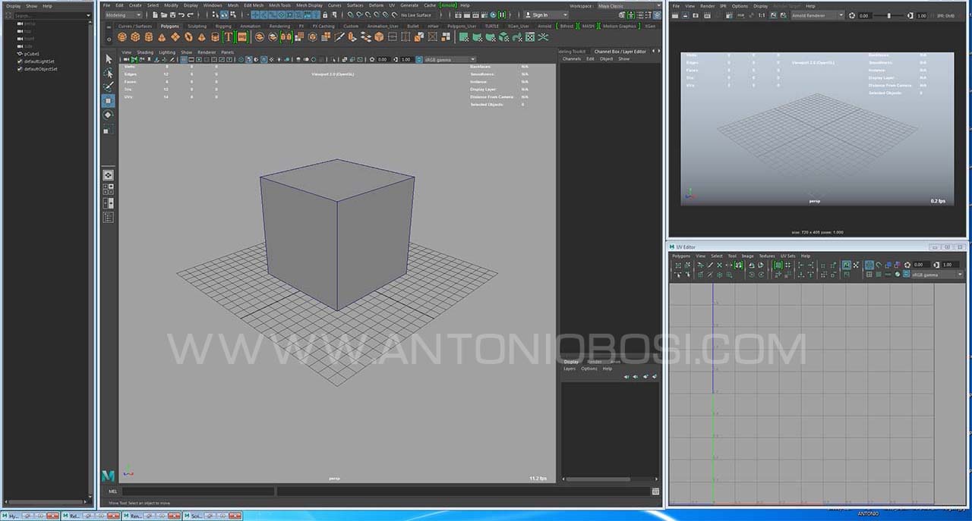This screenshot has height=521, width=972.
Task: Choose the Select arrow tool in the toolbox
Action: pyautogui.click(x=108, y=58)
